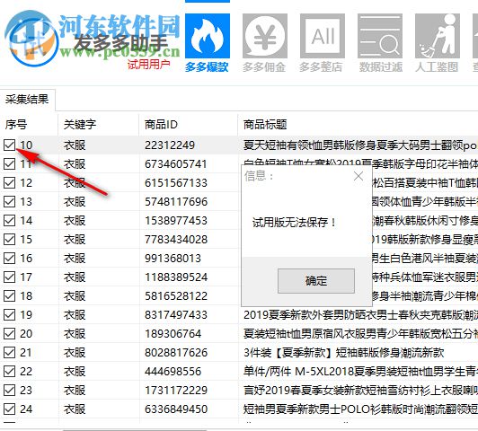478x431 pixels.
Task: Click title starting 单件/两件 M-5XL2018
Action: (360, 372)
